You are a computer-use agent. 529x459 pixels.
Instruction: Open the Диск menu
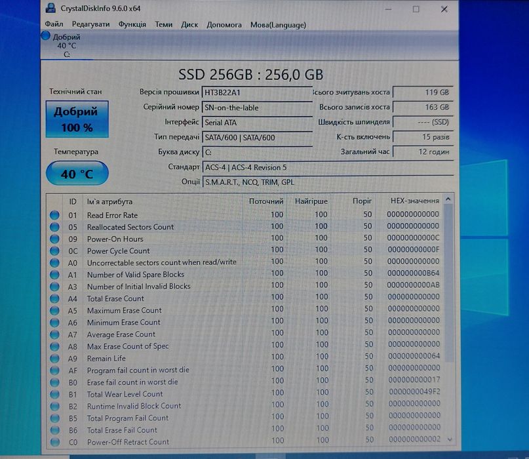tap(189, 24)
